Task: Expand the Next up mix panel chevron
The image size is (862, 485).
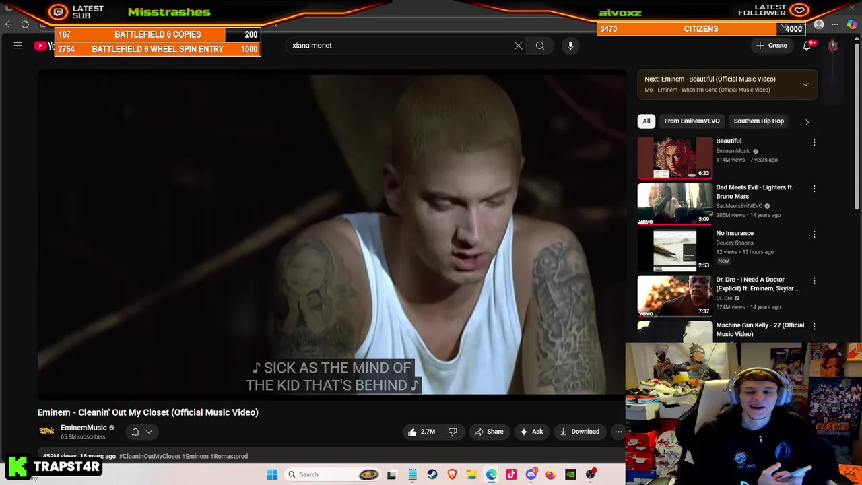Action: pos(805,84)
